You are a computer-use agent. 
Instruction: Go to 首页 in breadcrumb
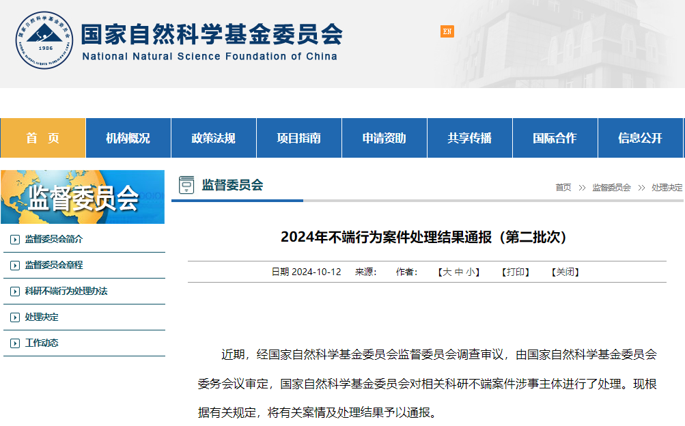pyautogui.click(x=563, y=188)
